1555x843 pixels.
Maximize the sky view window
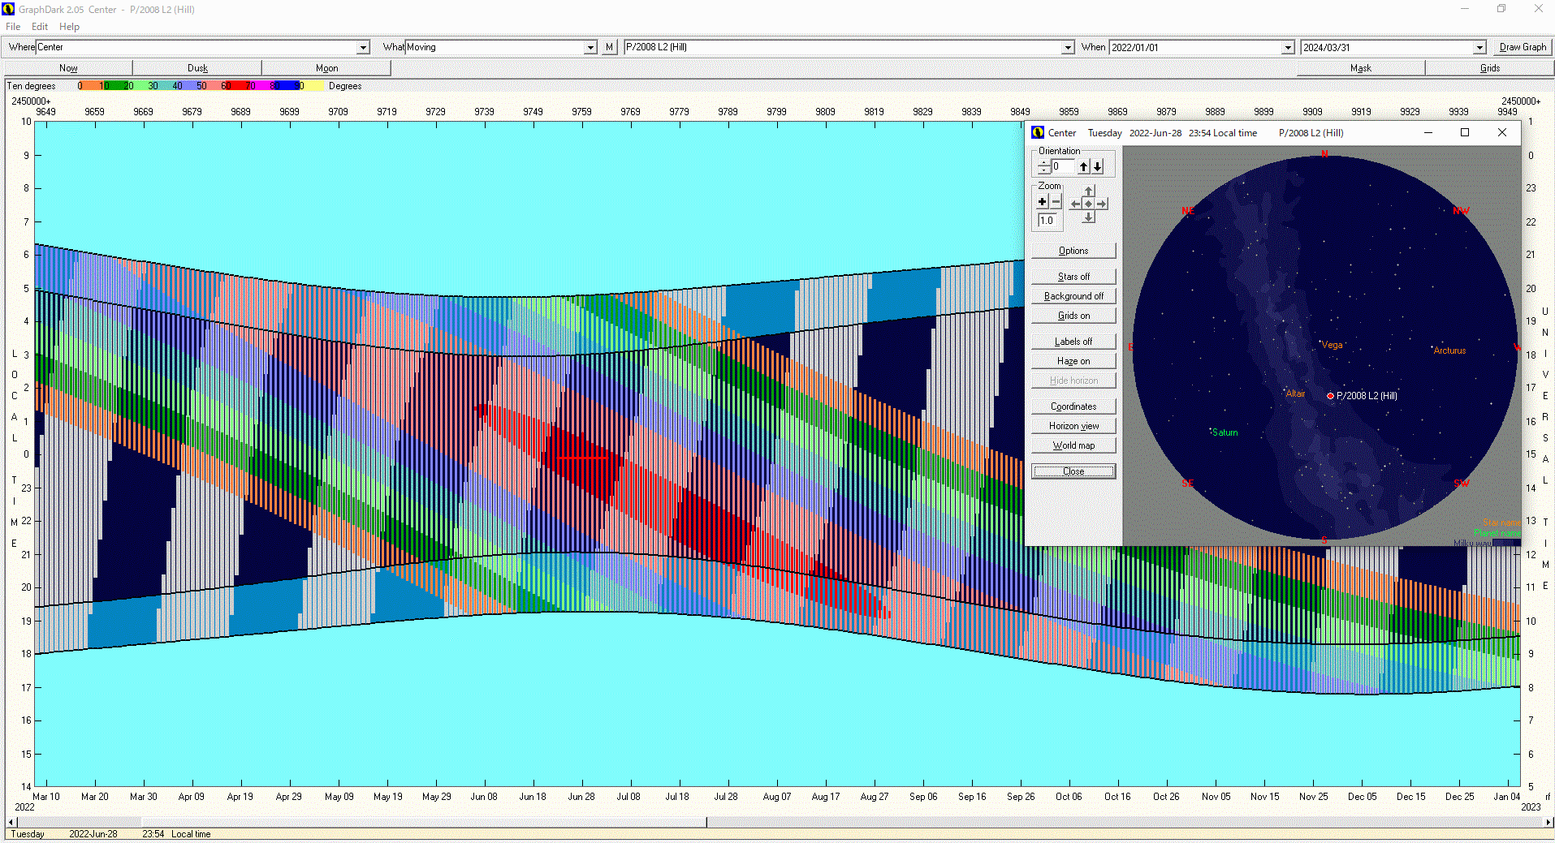pos(1465,132)
